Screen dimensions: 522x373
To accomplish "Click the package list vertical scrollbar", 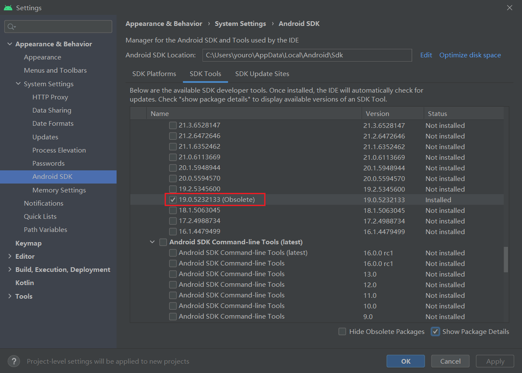I will [x=506, y=259].
